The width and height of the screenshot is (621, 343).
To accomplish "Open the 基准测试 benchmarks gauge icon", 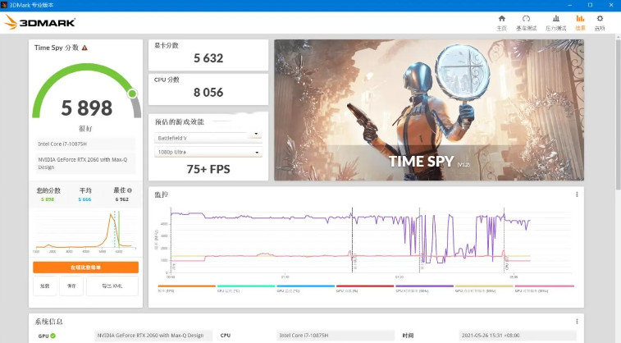I will (x=526, y=19).
